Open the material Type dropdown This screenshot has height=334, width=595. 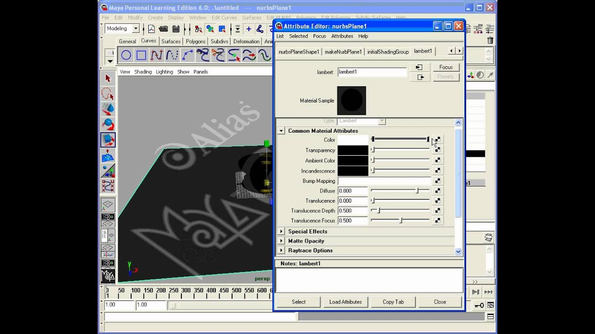click(362, 121)
